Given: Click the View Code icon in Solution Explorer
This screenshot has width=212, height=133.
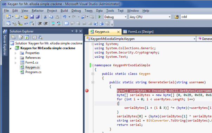Looking at the screenshot, I should 34,37.
